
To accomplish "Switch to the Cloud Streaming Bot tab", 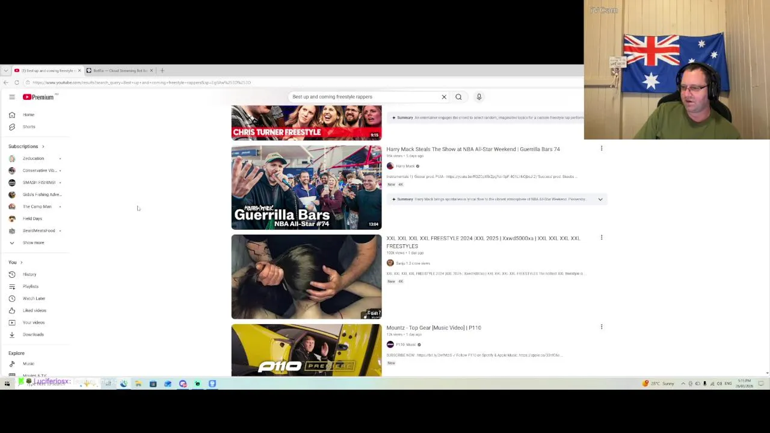I will (119, 70).
